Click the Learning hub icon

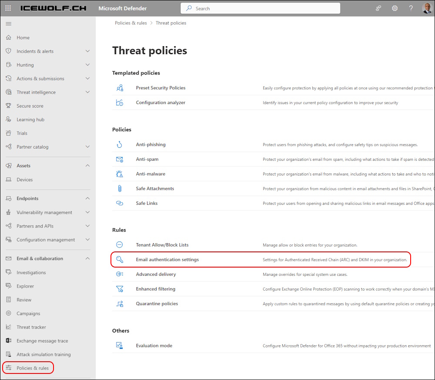(x=9, y=119)
